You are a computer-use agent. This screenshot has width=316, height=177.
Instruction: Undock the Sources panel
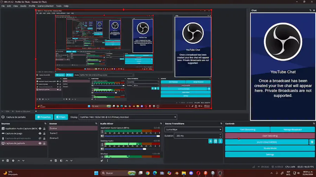point(45,123)
